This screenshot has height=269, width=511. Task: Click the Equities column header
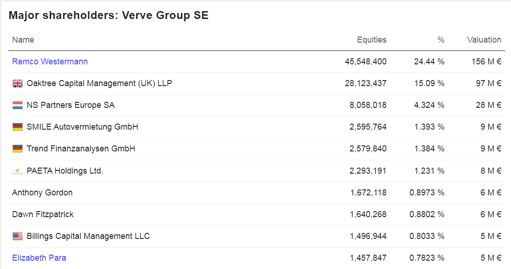(x=371, y=40)
